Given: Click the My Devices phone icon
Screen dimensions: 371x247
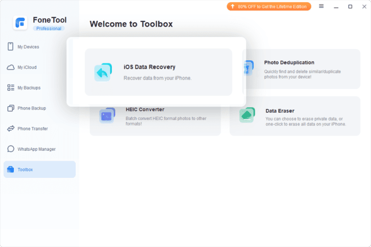Looking at the screenshot, I should [x=10, y=46].
